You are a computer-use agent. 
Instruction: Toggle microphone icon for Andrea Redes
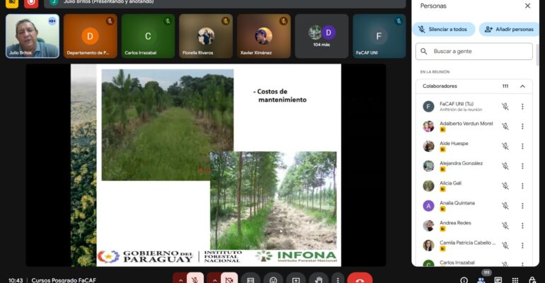[505, 226]
